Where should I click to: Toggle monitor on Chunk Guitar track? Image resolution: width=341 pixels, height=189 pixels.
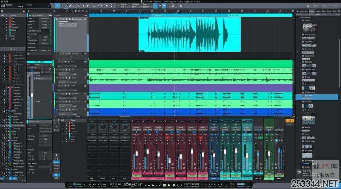69,19
